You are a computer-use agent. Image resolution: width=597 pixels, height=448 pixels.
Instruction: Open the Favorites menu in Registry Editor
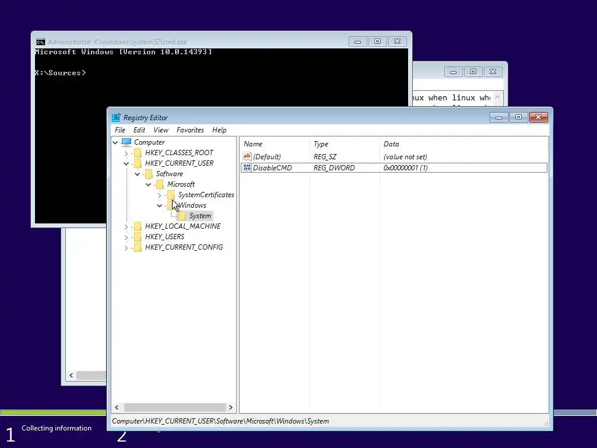coord(190,130)
